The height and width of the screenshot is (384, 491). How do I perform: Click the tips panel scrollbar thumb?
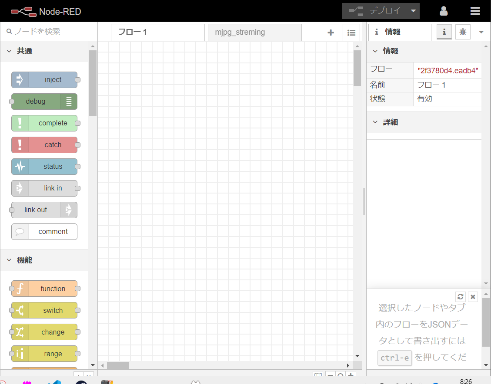click(486, 322)
